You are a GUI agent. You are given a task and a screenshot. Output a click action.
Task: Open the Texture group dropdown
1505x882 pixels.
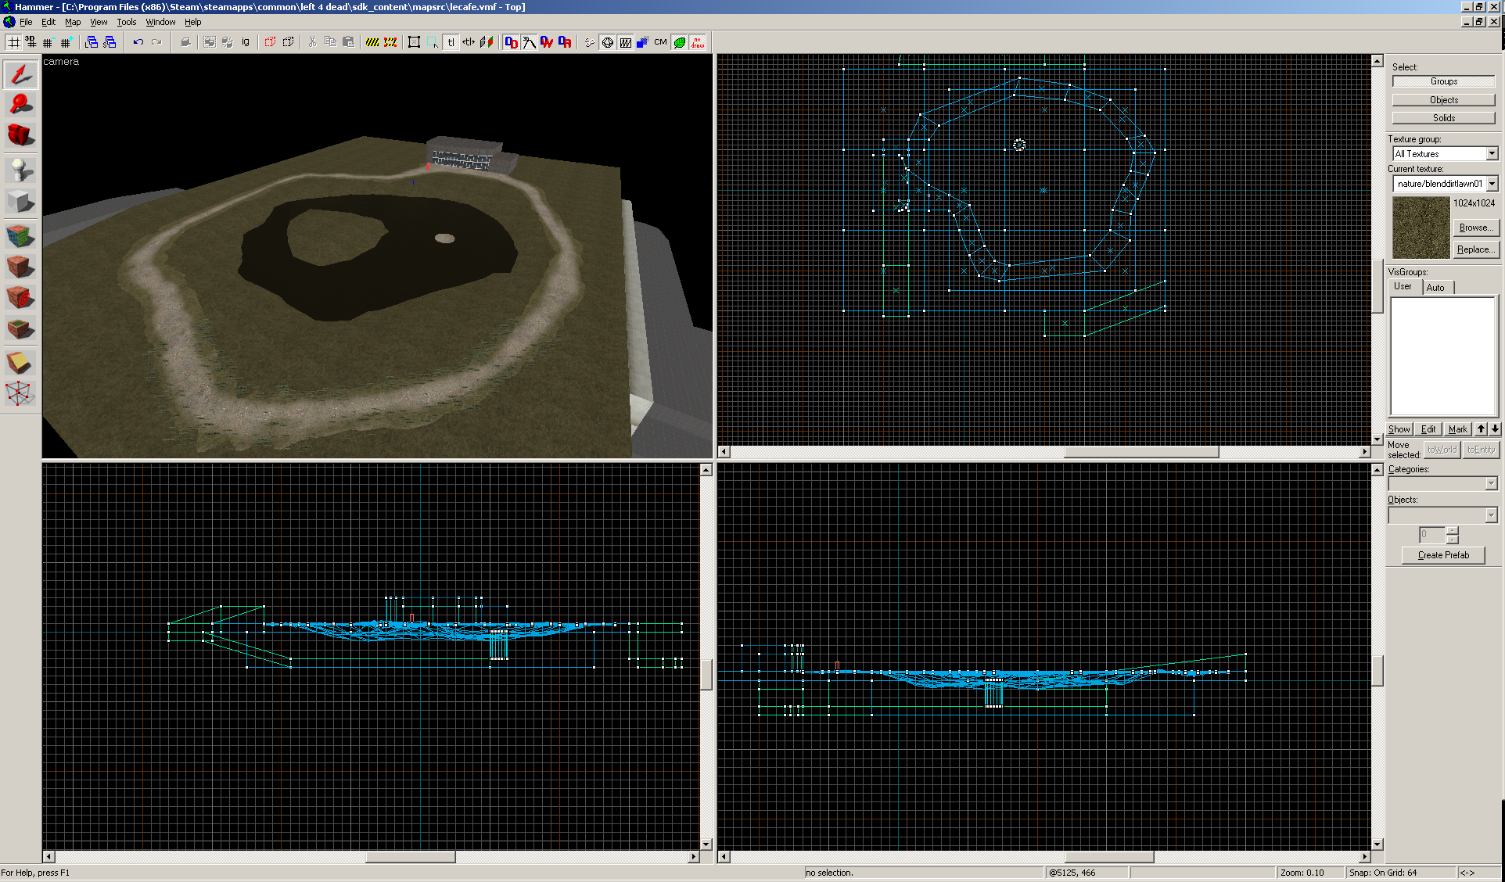1492,154
